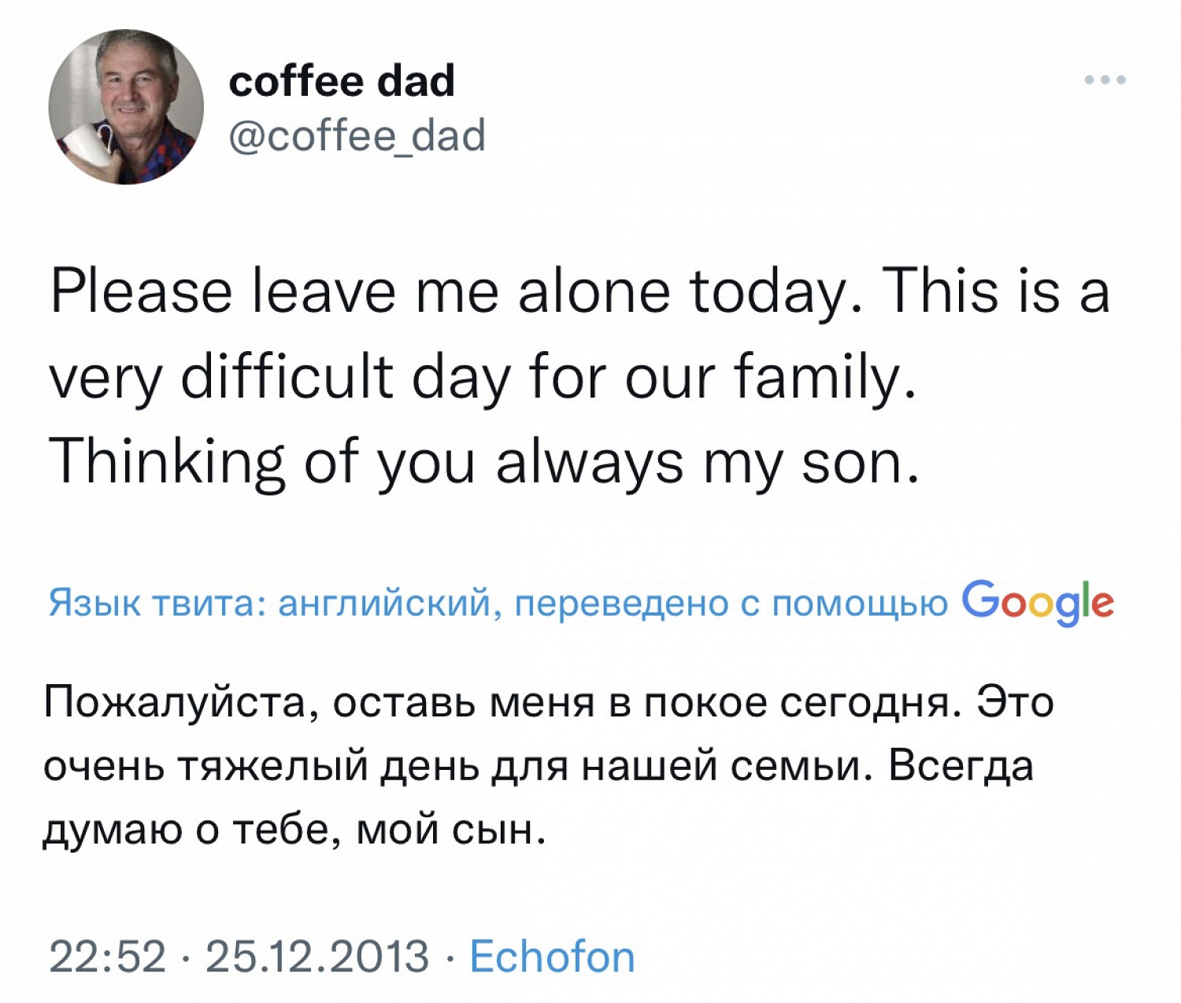Select the line "Thinking of you always my son"
The height and width of the screenshot is (1003, 1181).
pos(483,463)
